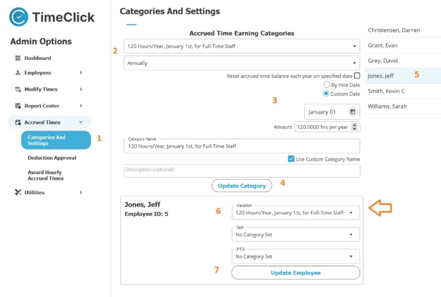Click the TimeClick clock logo icon
This screenshot has height=297, width=441.
(x=19, y=17)
